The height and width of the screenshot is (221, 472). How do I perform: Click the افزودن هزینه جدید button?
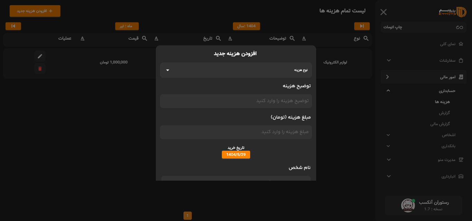pyautogui.click(x=35, y=11)
